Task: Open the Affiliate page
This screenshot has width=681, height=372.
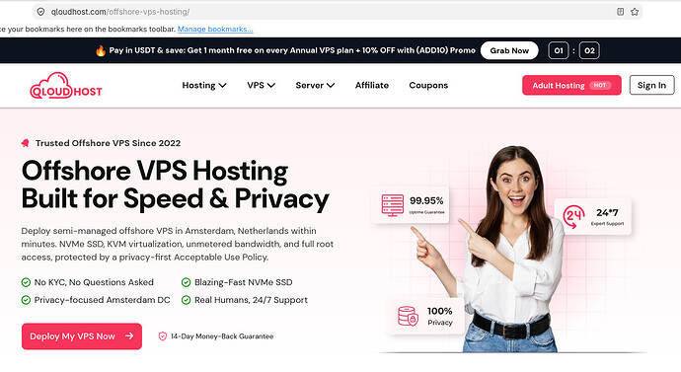Action: click(x=372, y=85)
